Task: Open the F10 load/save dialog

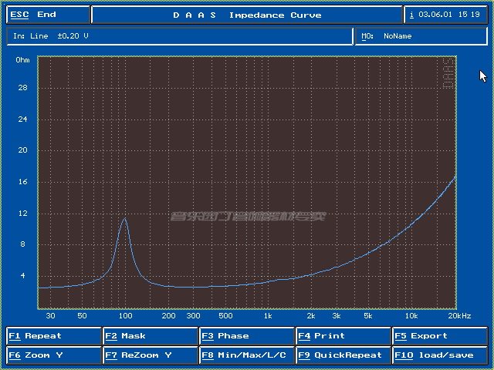Action: (x=440, y=355)
